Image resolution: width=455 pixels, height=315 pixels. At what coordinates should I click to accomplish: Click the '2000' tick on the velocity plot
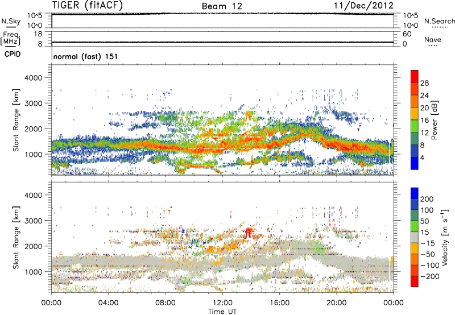click(33, 247)
